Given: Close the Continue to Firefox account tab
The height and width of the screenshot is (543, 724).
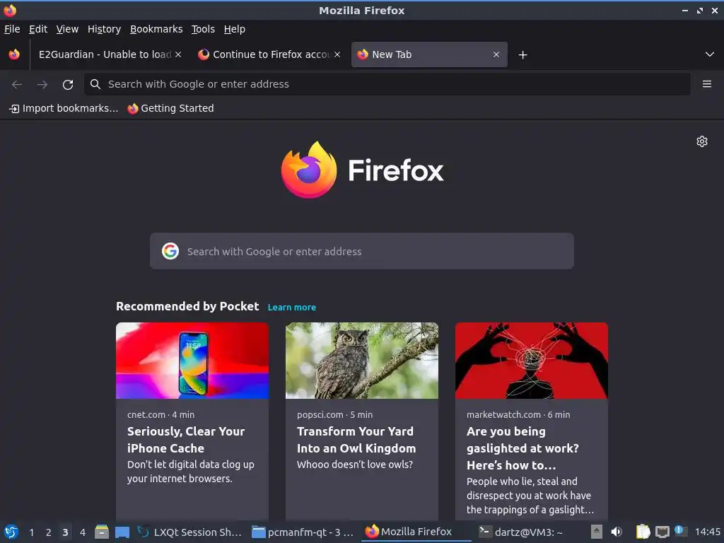Looking at the screenshot, I should tap(337, 54).
